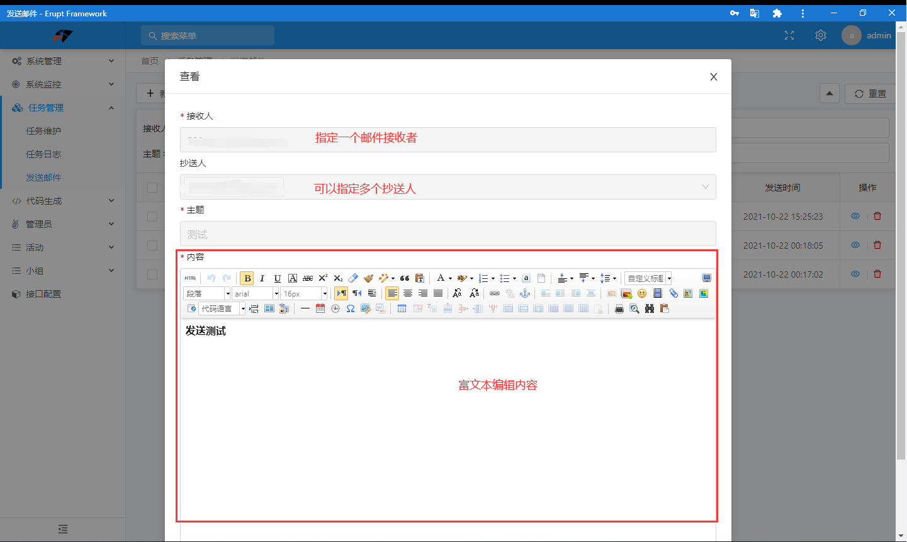This screenshot has width=907, height=542.
Task: Upload multiple images icon
Action: pos(626,293)
